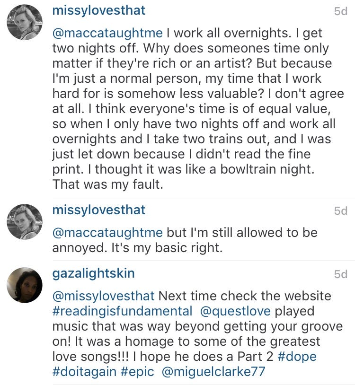Select the 'That was my fault' comment text
This screenshot has width=355, height=385.
108,184
